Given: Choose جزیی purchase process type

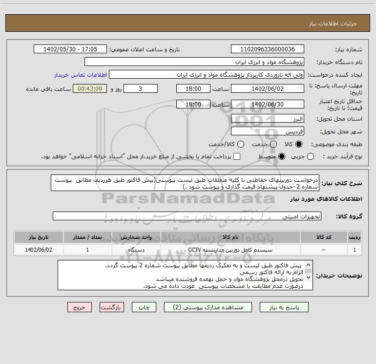Looking at the screenshot, I should coord(311,156).
